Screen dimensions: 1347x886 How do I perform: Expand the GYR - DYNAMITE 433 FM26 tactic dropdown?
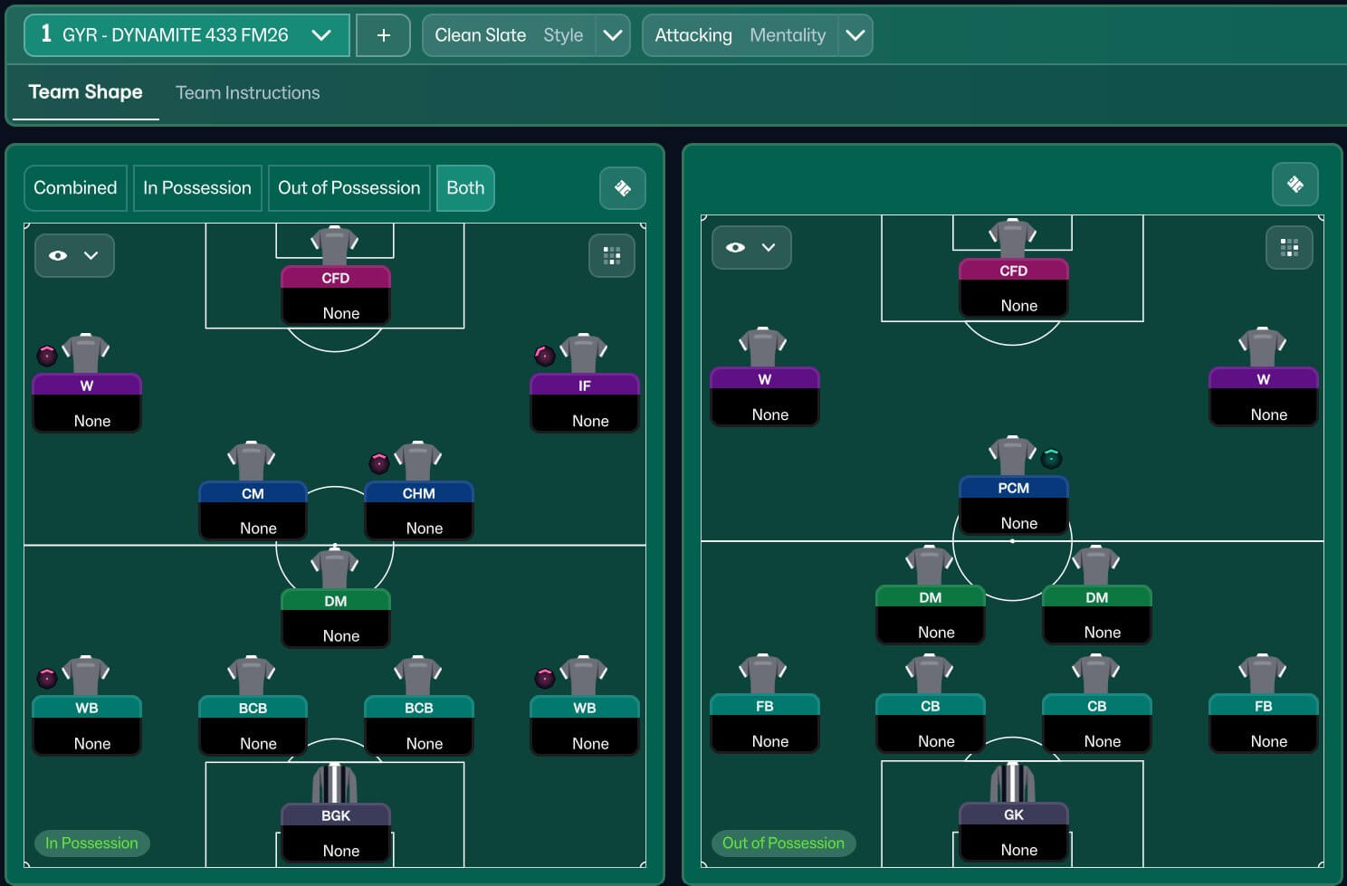click(x=320, y=35)
